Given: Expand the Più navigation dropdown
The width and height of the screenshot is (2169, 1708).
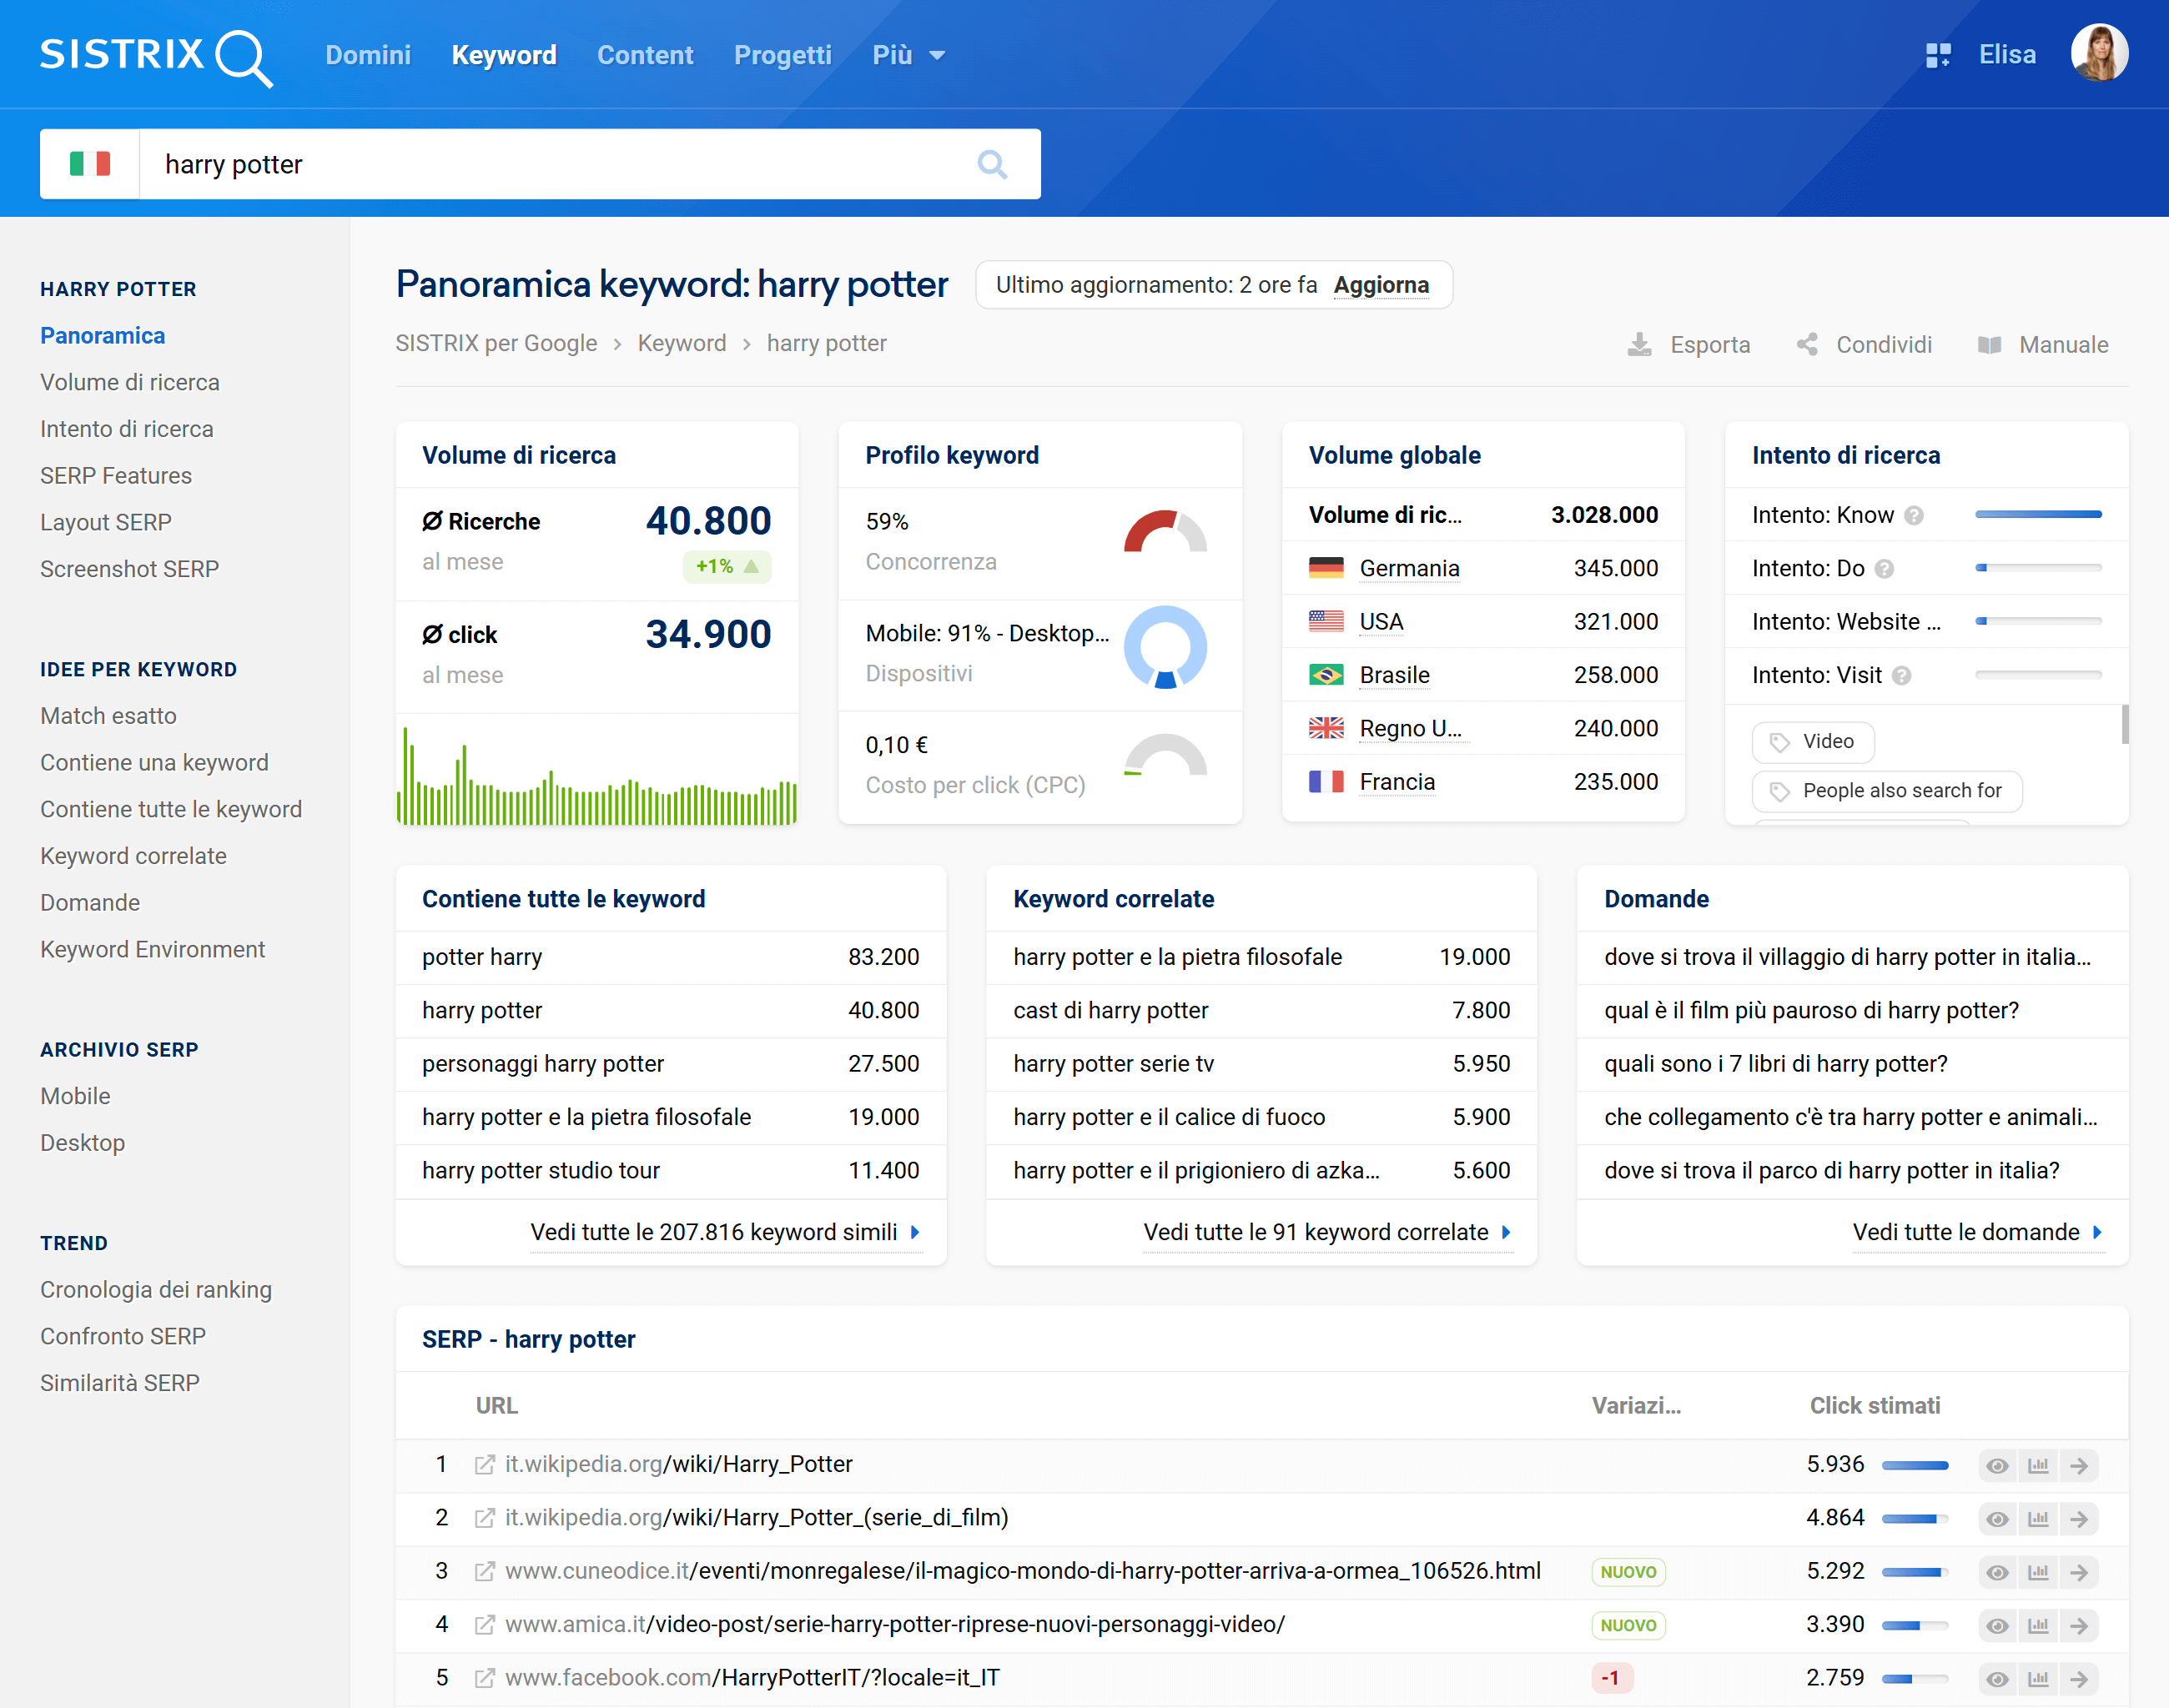Looking at the screenshot, I should pyautogui.click(x=908, y=55).
